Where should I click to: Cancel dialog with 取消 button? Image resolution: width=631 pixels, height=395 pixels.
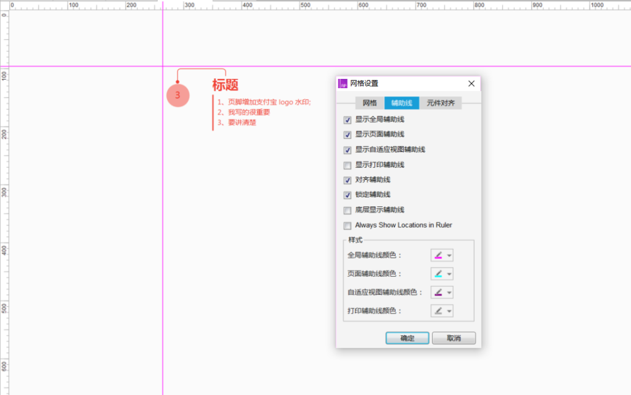pyautogui.click(x=454, y=338)
